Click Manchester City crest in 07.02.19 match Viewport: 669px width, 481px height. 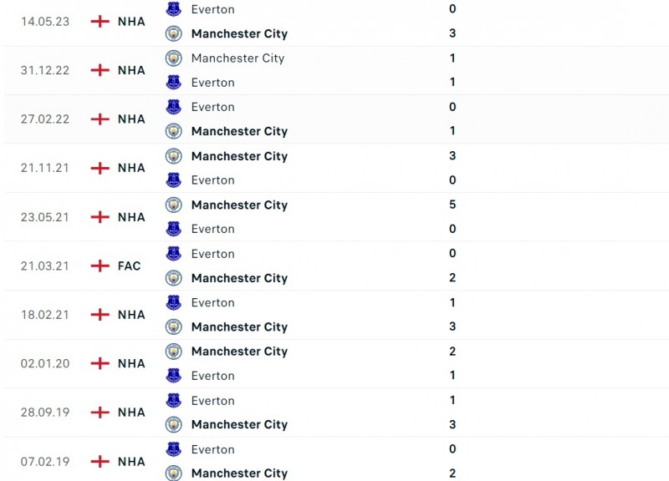[x=173, y=473]
